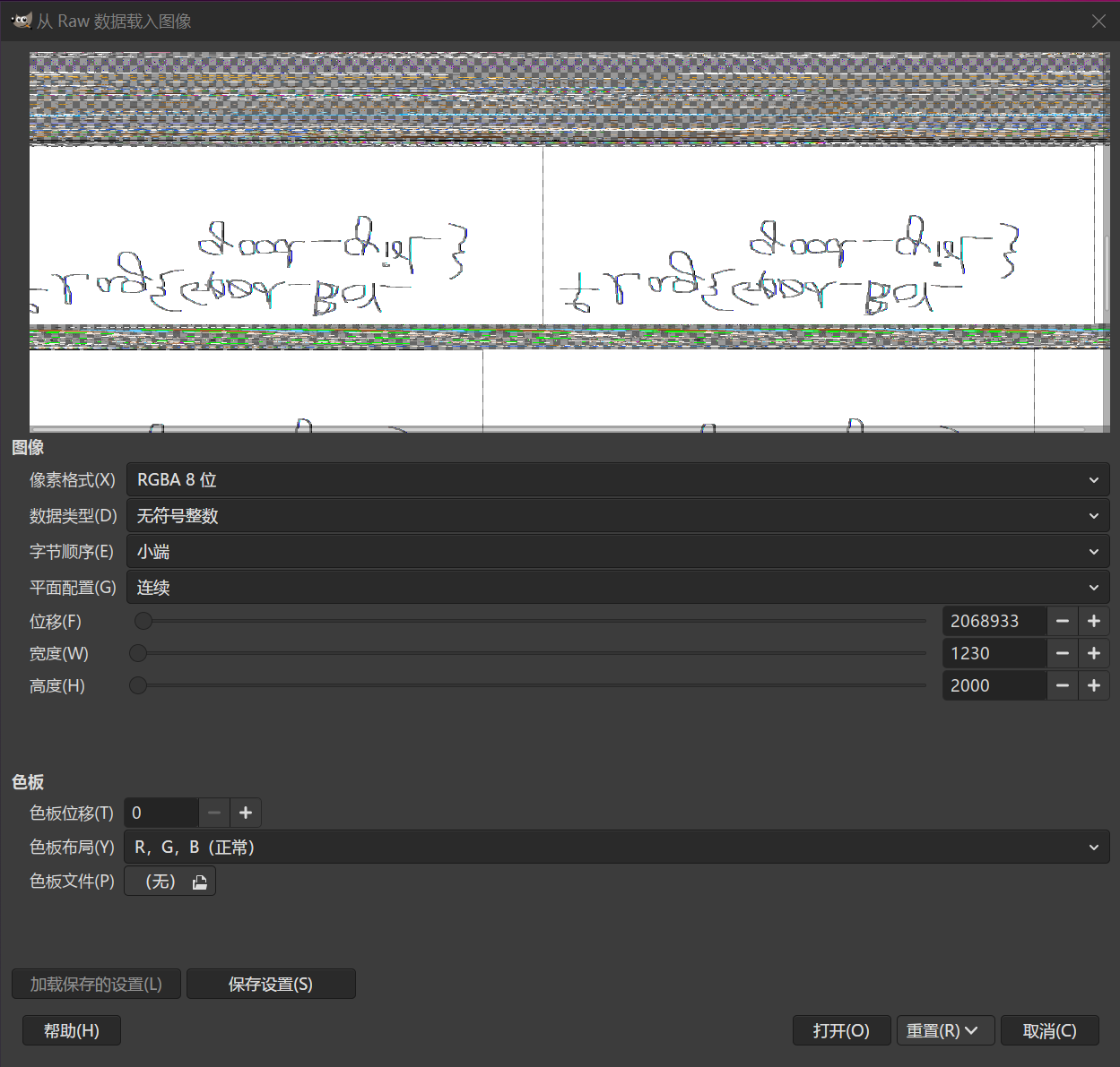Click the 宽度 input field showing 1230
The image size is (1120, 1067).
(x=994, y=653)
